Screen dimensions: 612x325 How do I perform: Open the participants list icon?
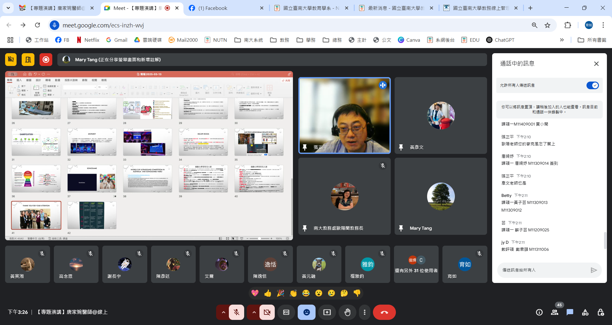(x=555, y=312)
